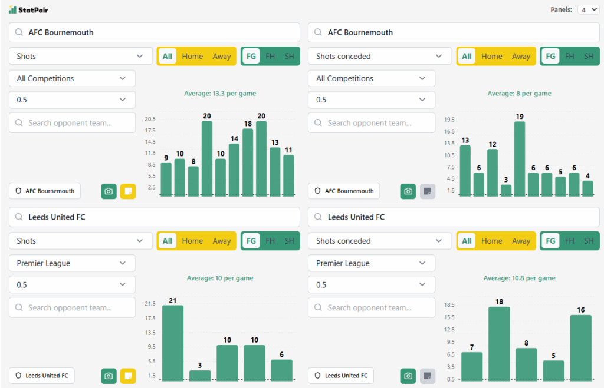This screenshot has height=388, width=604.
Task: Open the Shots conceded dropdown for Leeds United FC
Action: pos(380,241)
